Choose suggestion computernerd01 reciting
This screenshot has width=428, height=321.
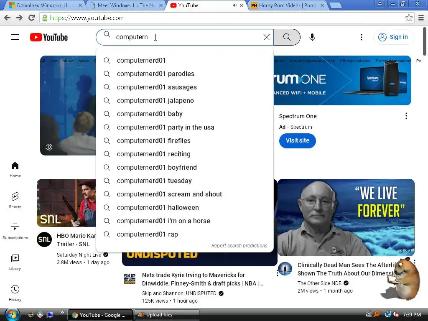pyautogui.click(x=185, y=154)
